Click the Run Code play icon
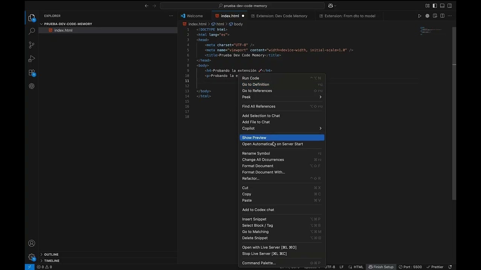Viewport: 481px width, 270px height. click(420, 16)
